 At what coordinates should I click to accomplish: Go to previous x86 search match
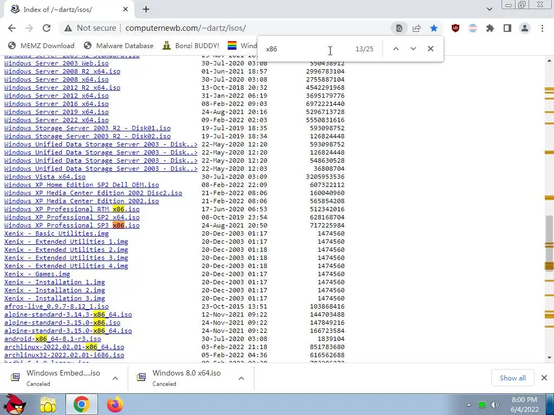395,49
